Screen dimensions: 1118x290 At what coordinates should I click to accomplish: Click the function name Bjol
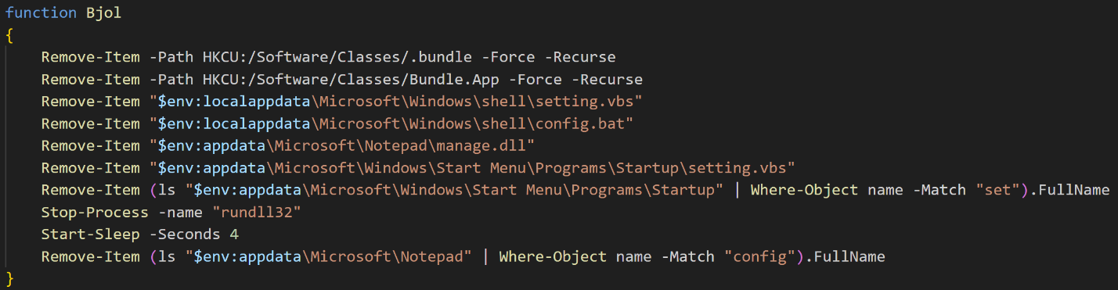click(x=103, y=13)
